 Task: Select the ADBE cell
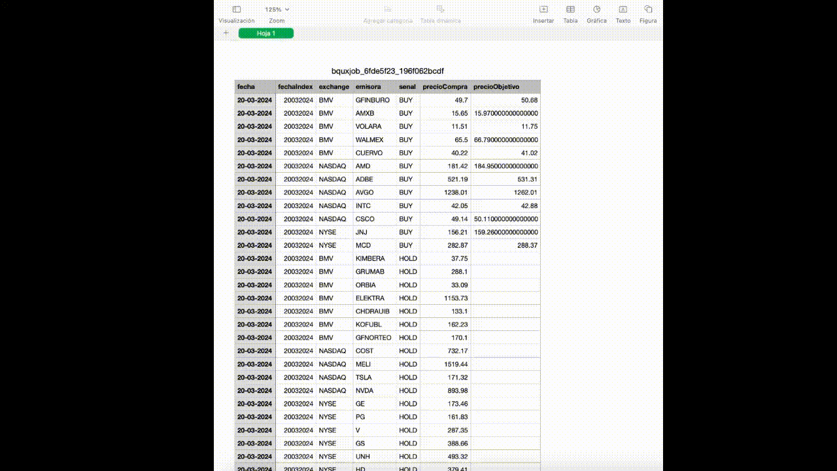375,179
